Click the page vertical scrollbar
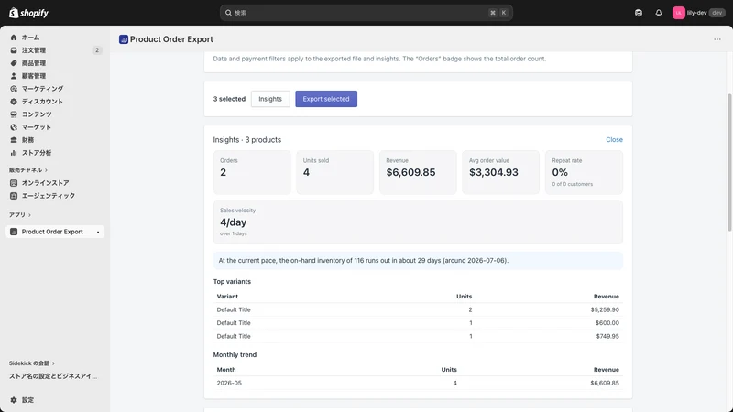The width and height of the screenshot is (733, 412). click(x=729, y=162)
